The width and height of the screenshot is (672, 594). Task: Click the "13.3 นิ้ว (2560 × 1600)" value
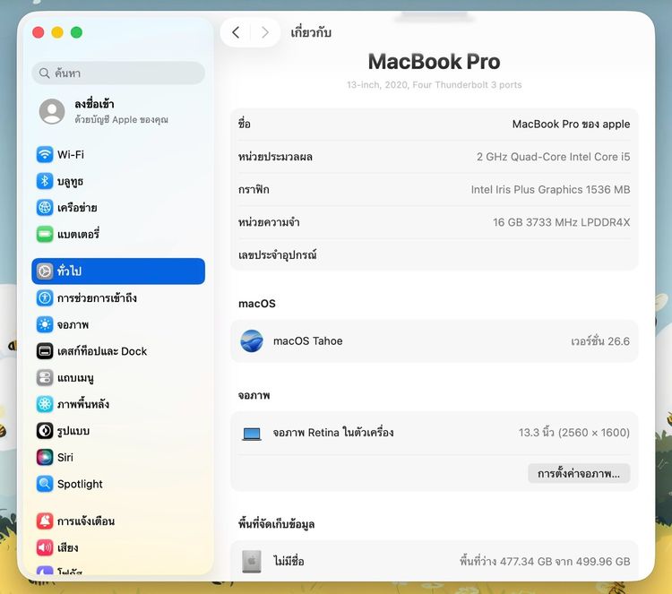pos(573,433)
